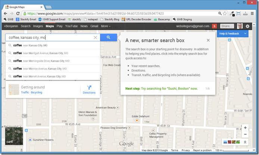259x155 pixels.
Task: Reload the Google Maps page
Action: click(18, 13)
